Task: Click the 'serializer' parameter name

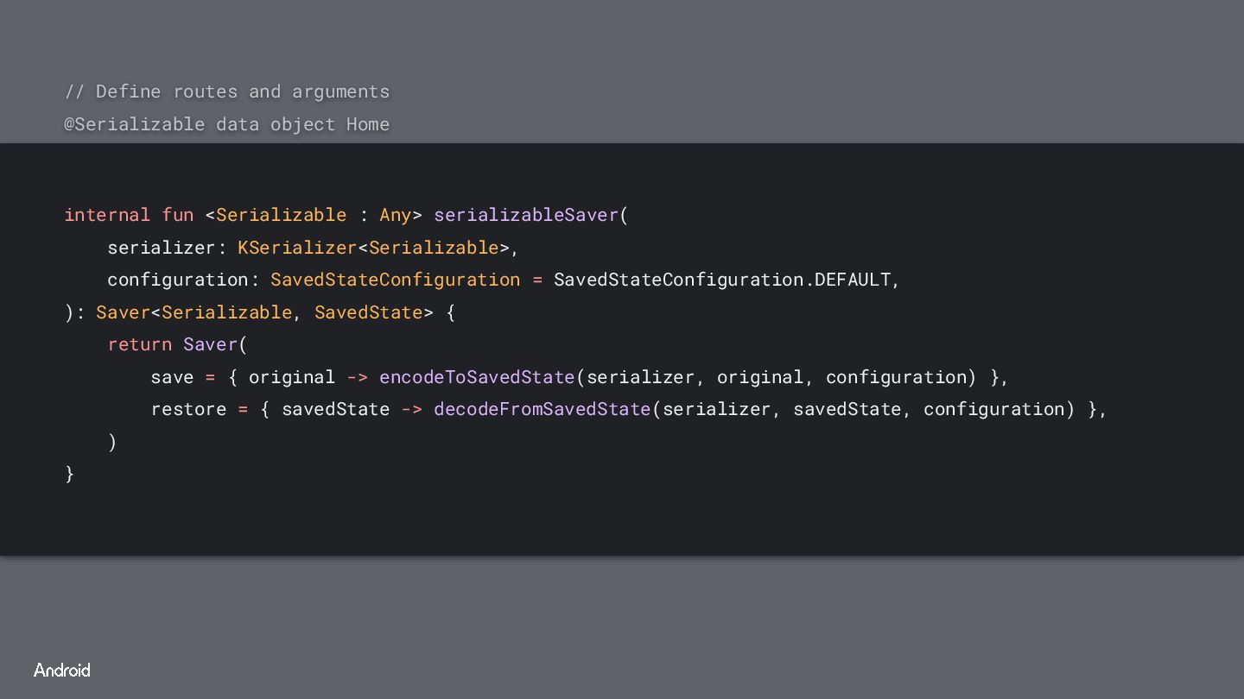Action: (162, 248)
